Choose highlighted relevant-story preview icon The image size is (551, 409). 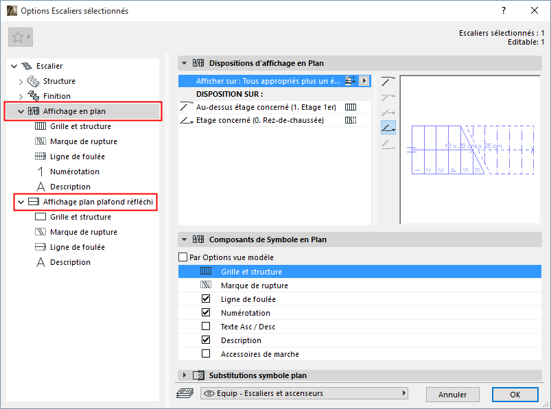(x=388, y=127)
